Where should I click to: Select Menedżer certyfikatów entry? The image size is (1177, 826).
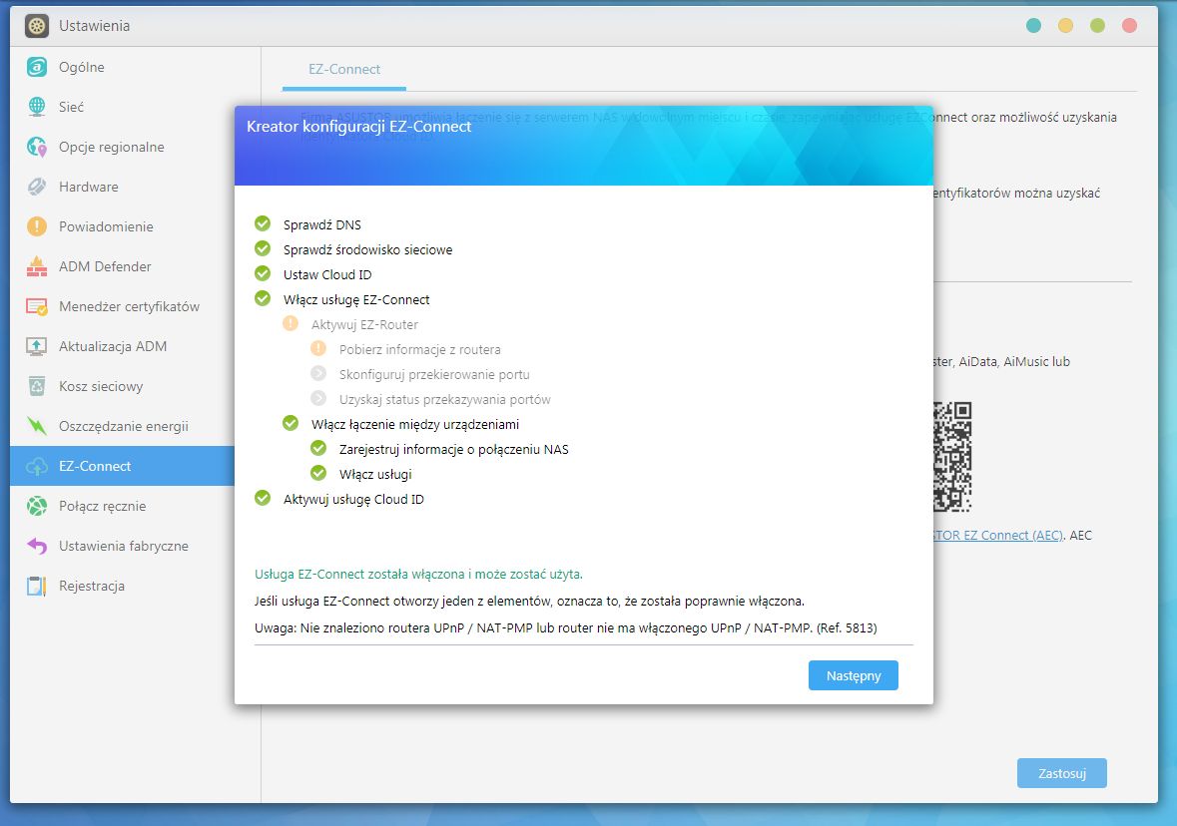click(x=122, y=306)
